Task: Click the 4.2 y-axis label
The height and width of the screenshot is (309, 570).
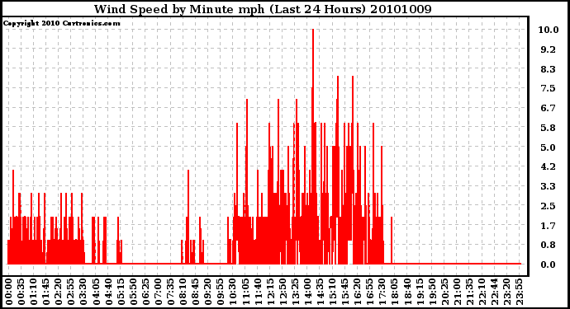Action: coord(549,166)
